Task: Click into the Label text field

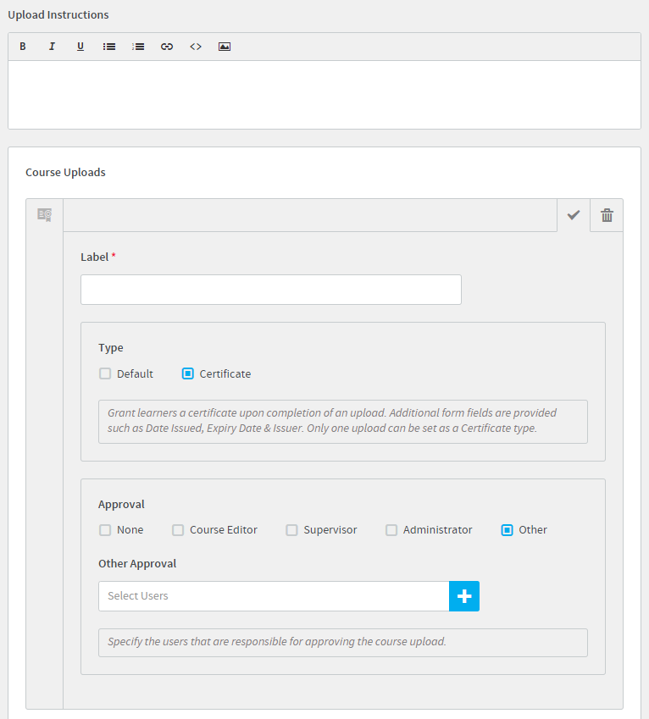Action: tap(271, 290)
